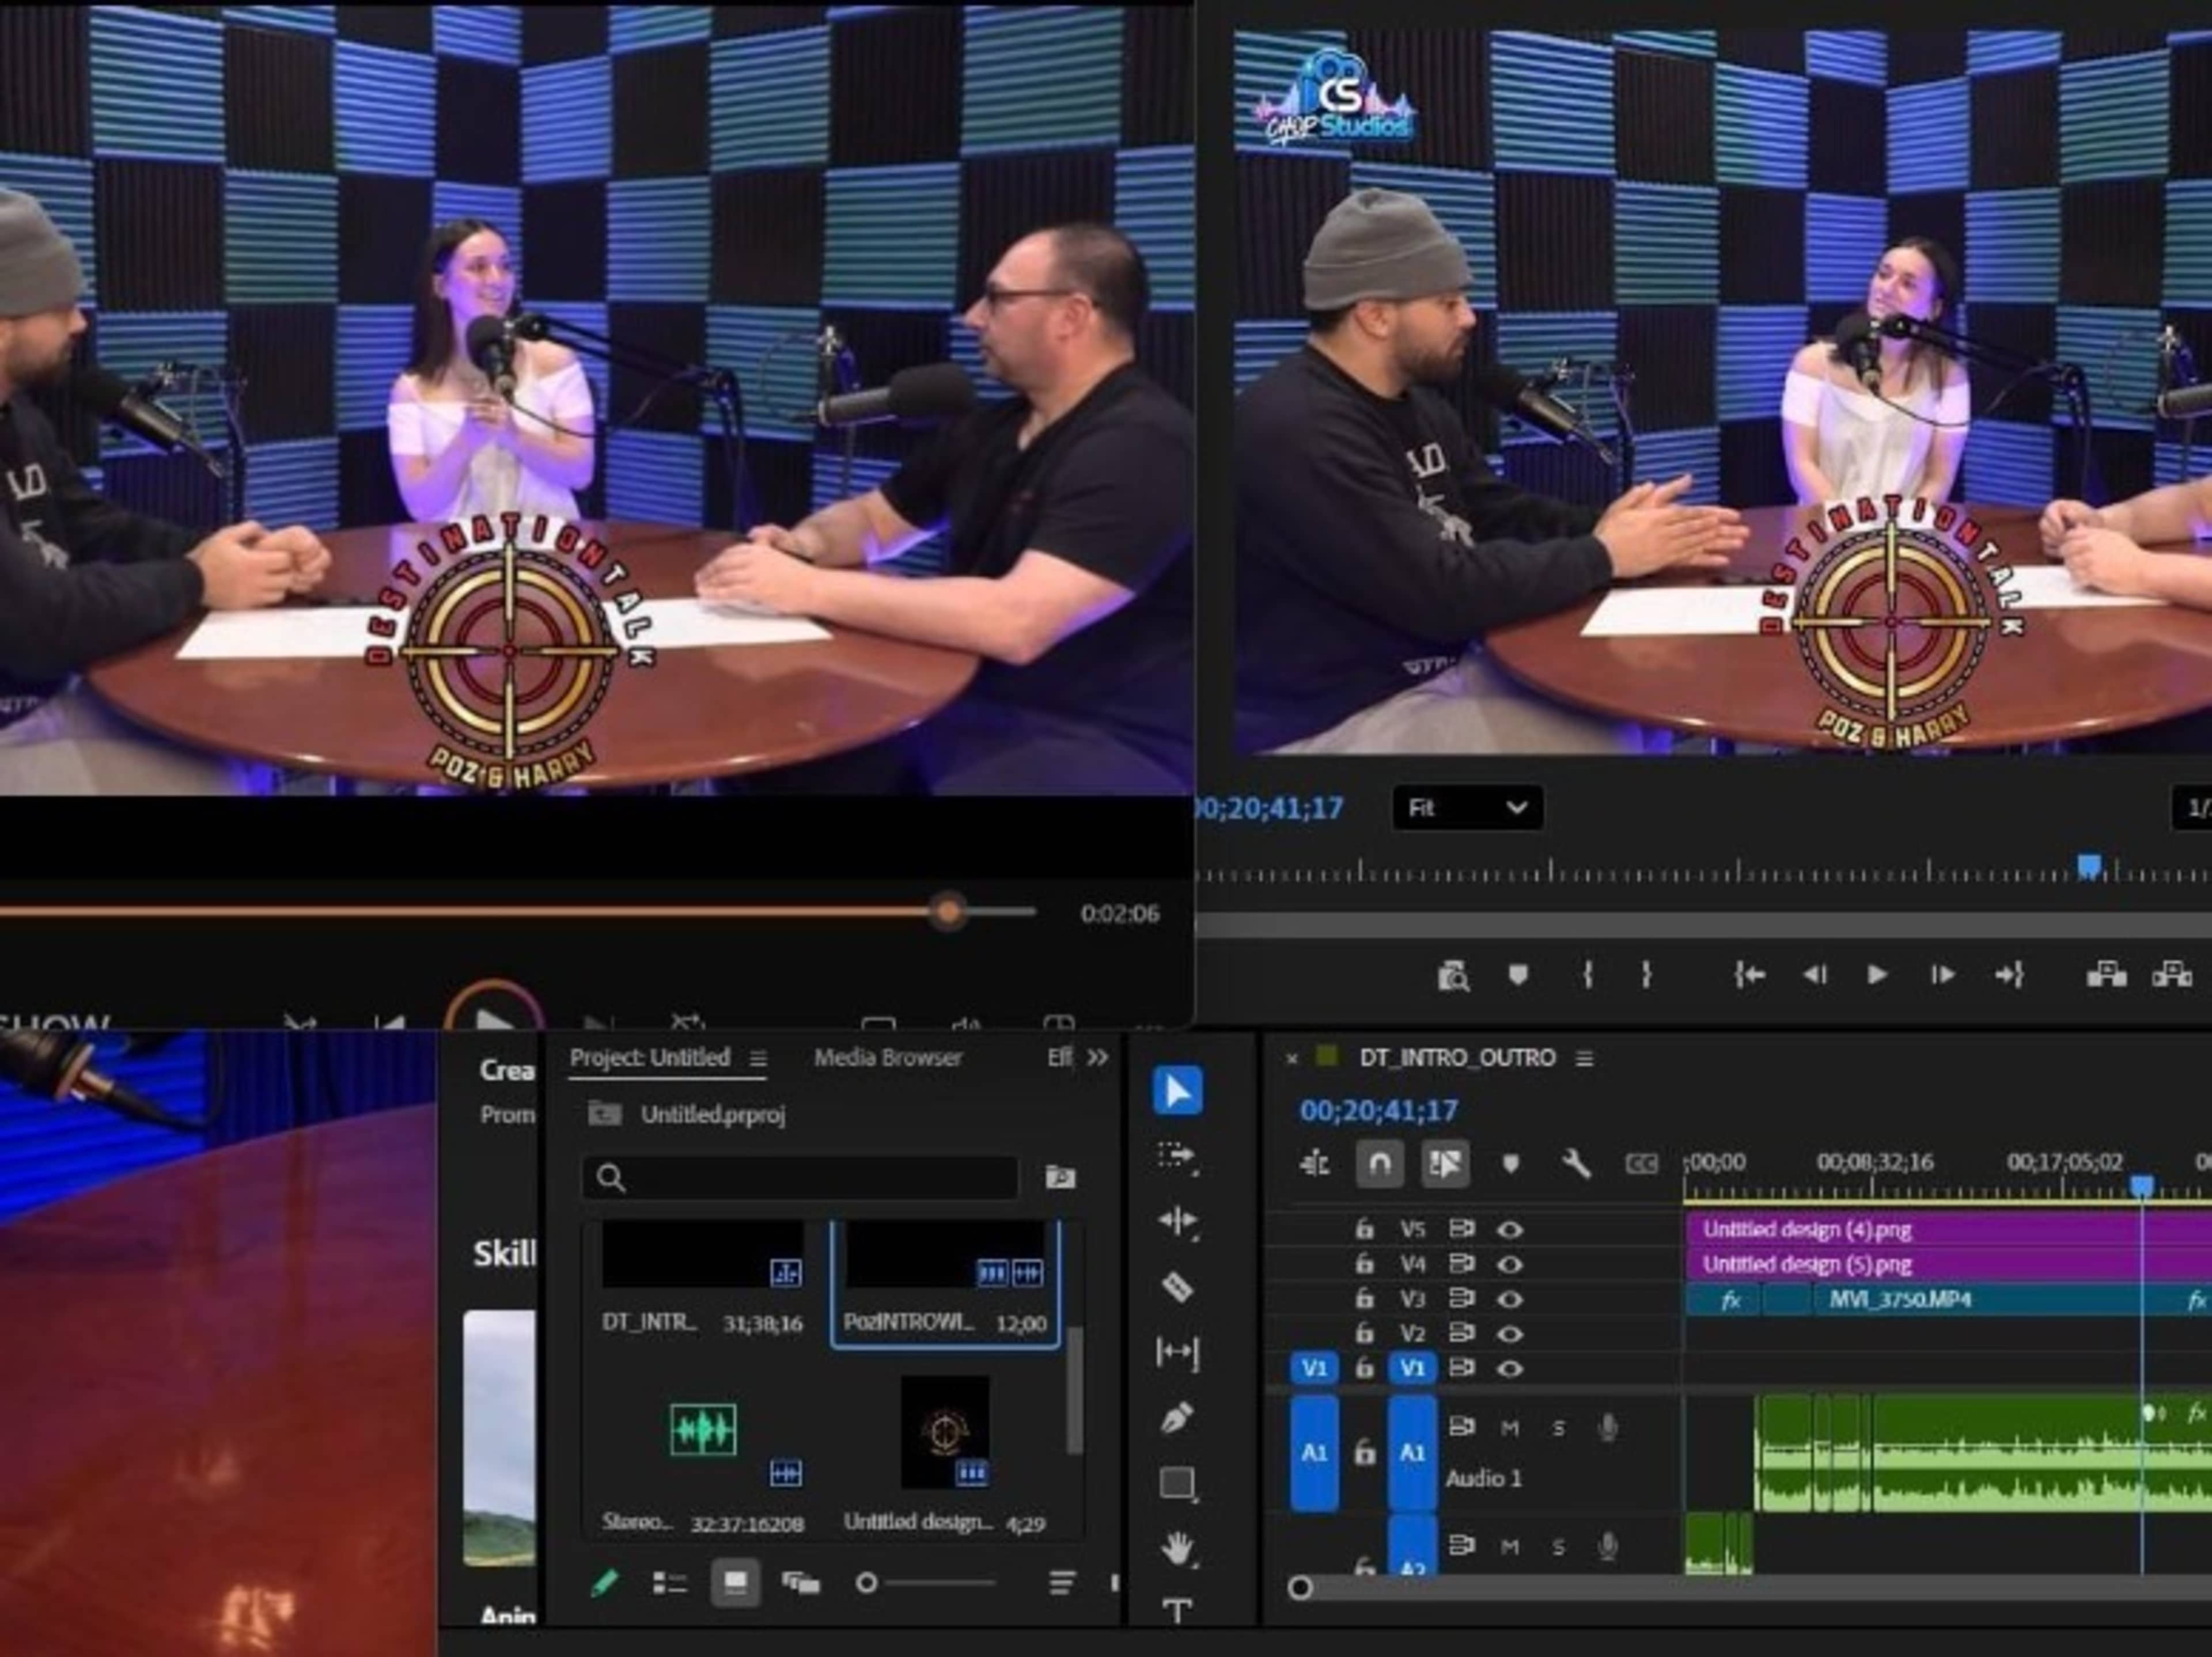
Task: Click the orange video progress knob
Action: coord(947,910)
